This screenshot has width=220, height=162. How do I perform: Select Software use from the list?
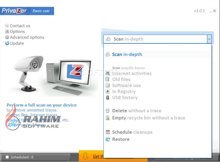(x=126, y=85)
